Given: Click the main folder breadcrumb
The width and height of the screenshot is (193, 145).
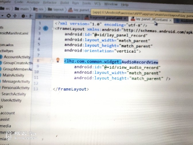Looking at the screenshot, I should pos(22,9).
